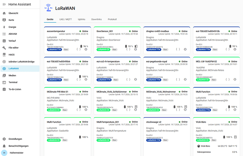Open JSON braces icon on MClimate_Vicki_Wohnzimmer card

coord(178,110)
